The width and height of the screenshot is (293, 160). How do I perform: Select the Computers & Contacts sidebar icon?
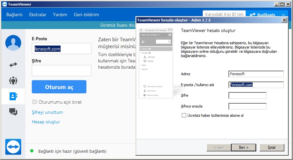coord(13,96)
